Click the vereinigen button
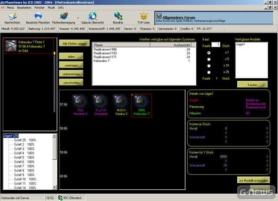 [x=71, y=66]
